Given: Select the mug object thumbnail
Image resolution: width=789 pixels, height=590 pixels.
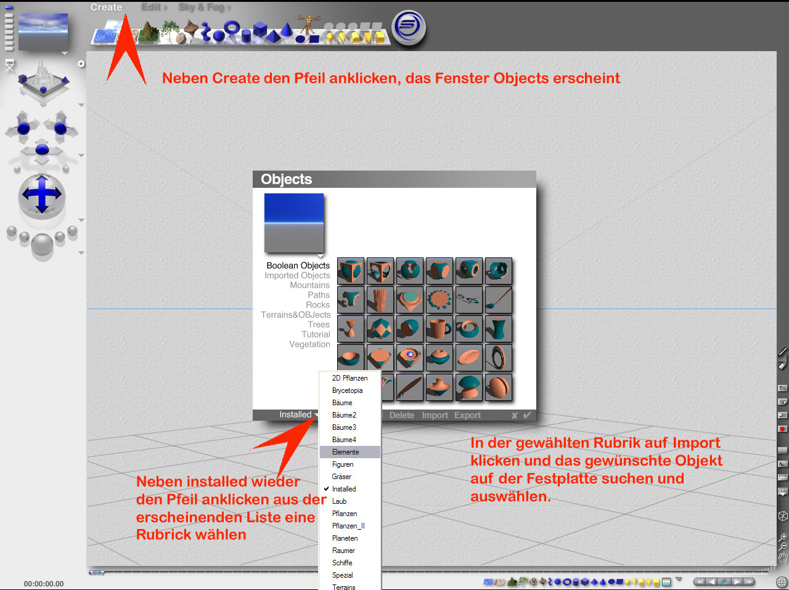Looking at the screenshot, I should point(439,328).
